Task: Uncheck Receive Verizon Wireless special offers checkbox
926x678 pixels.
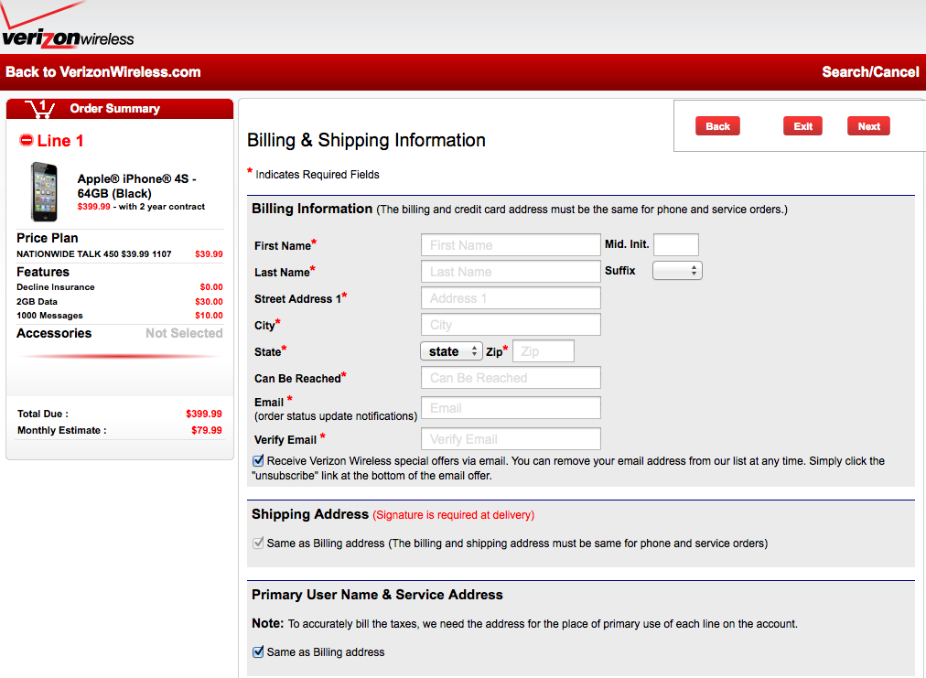Action: pyautogui.click(x=258, y=460)
